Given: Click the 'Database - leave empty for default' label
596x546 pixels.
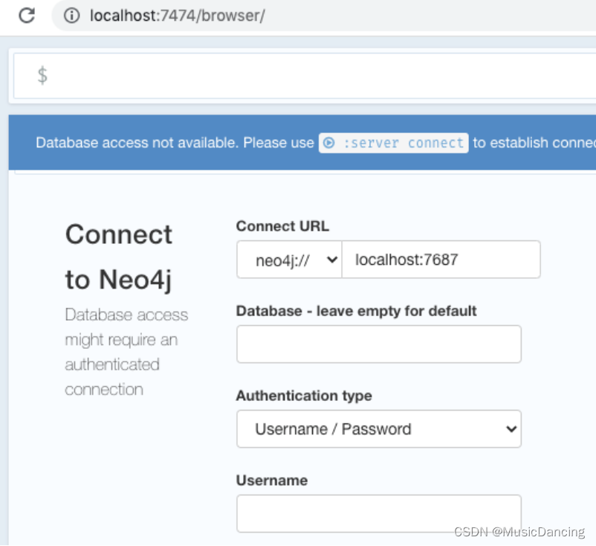Looking at the screenshot, I should pos(356,311).
